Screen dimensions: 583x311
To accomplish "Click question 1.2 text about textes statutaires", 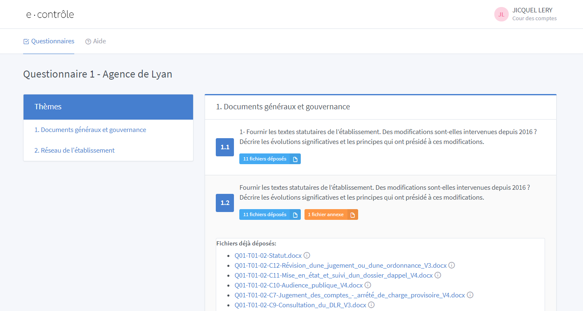I will 385,192.
